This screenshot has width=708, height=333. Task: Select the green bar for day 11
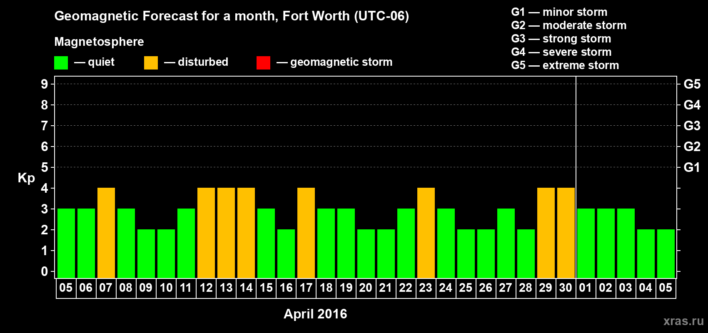pos(186,244)
